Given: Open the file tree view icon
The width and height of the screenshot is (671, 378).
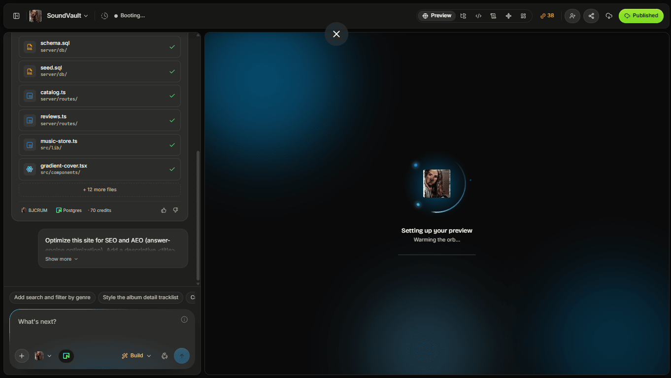Looking at the screenshot, I should pos(463,16).
